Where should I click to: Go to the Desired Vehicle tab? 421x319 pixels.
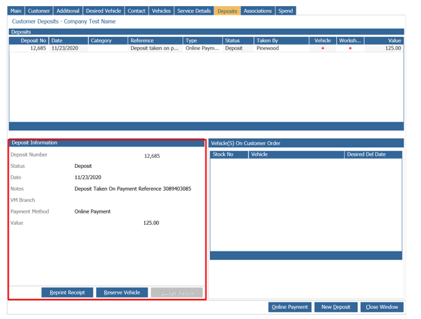point(104,11)
